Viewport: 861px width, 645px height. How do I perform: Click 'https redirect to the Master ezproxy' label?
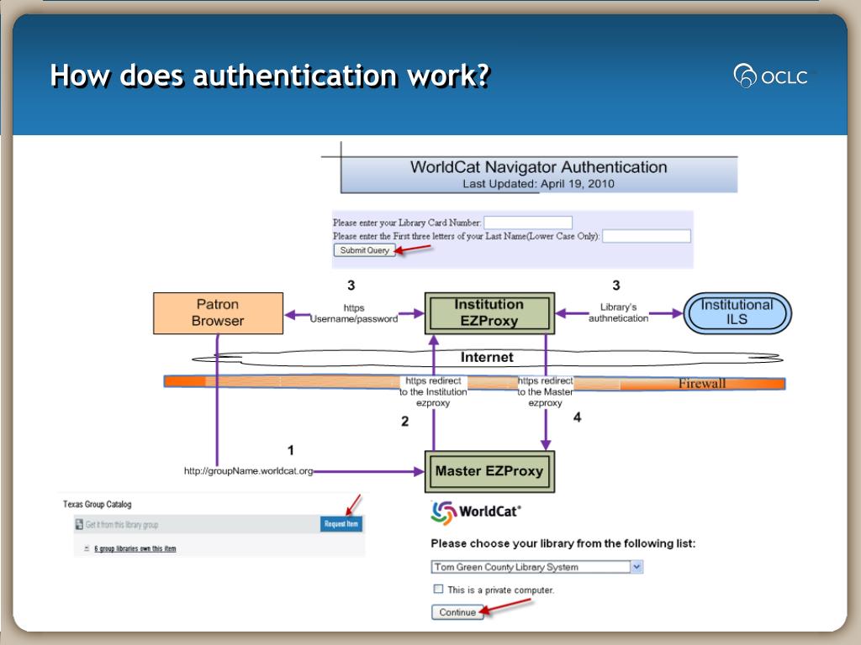click(545, 391)
